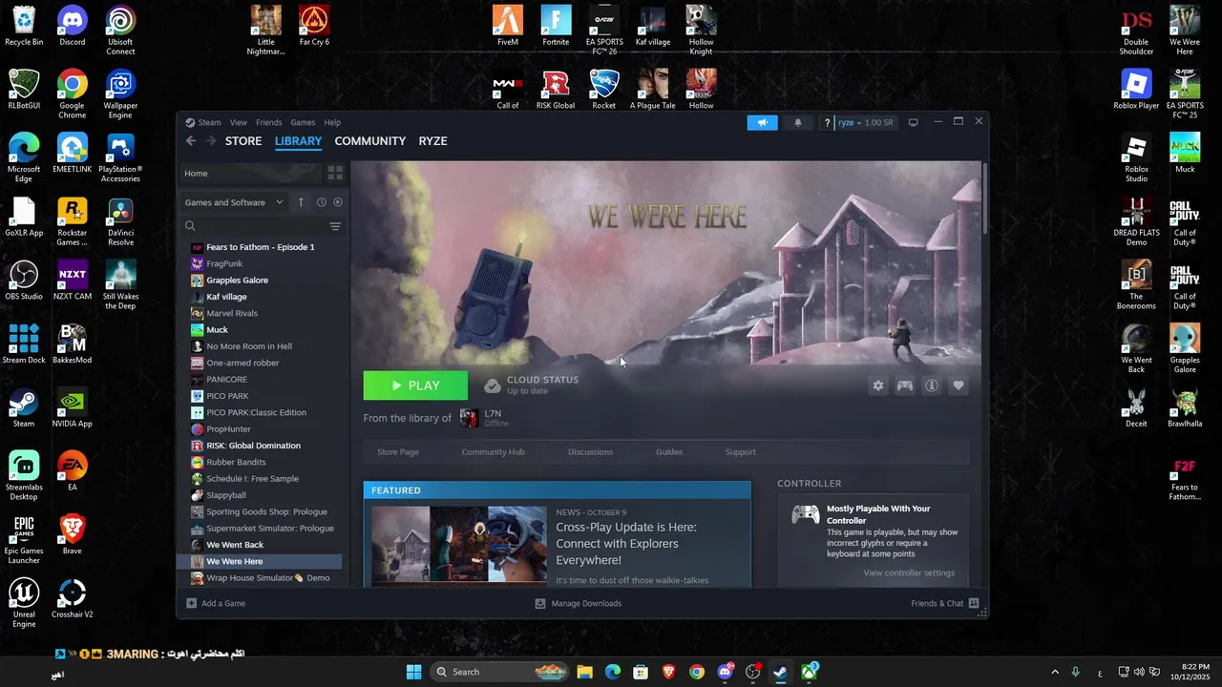Open game settings gear for We Were Here
The height and width of the screenshot is (687, 1222).
878,385
